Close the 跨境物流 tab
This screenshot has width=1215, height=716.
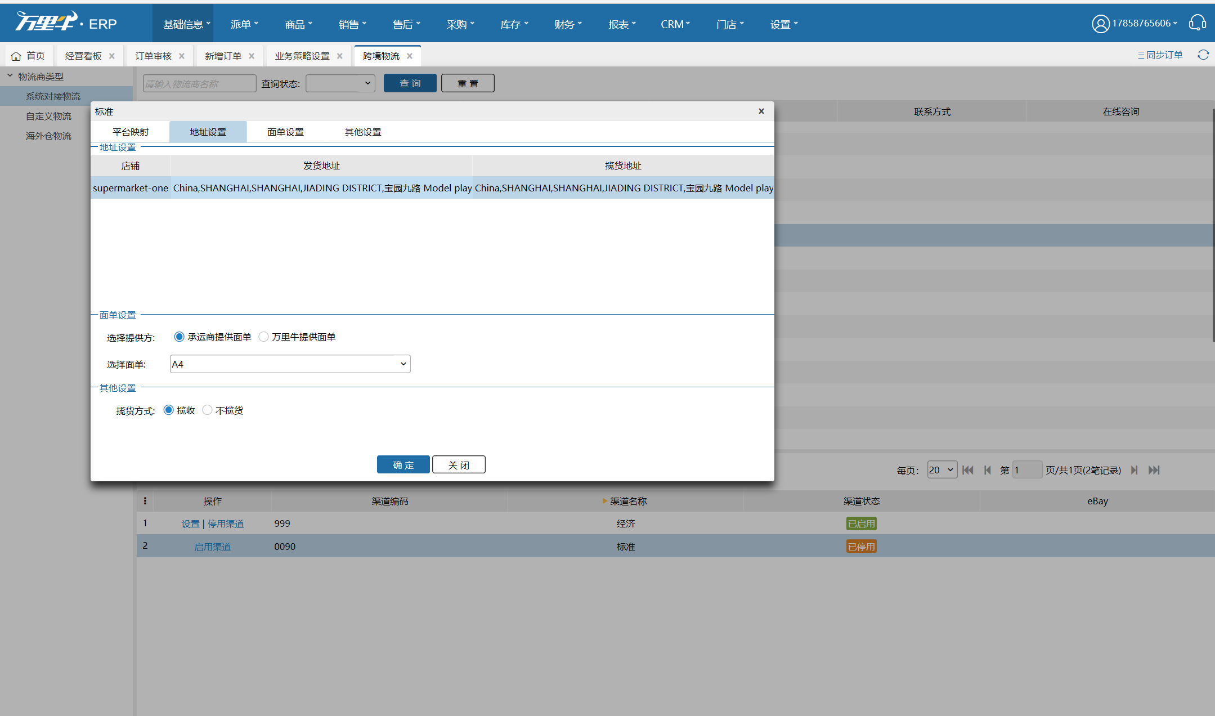[x=410, y=56]
